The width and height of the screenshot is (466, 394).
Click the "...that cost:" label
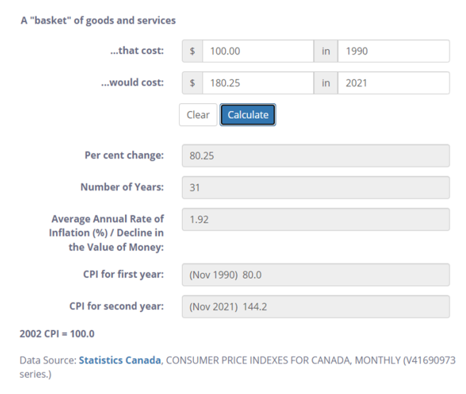point(136,50)
